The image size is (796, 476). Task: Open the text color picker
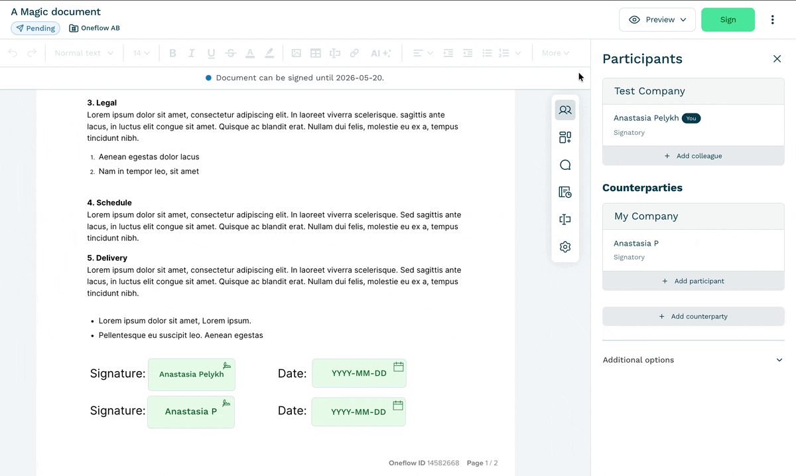(x=250, y=53)
